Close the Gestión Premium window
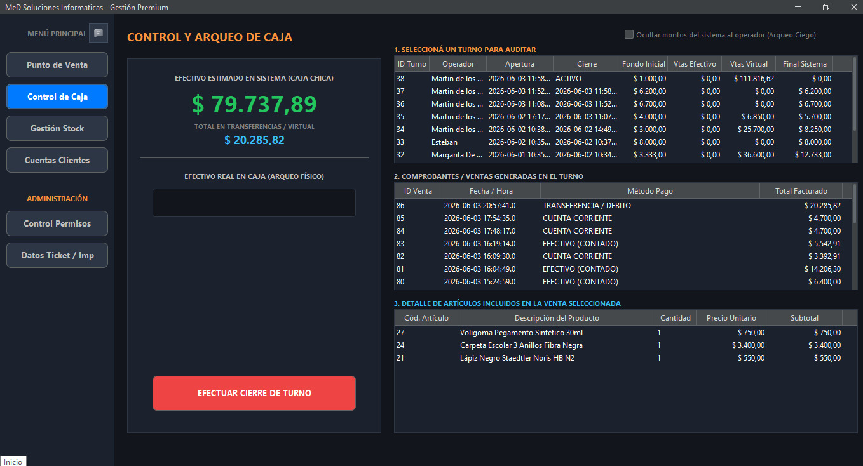The width and height of the screenshot is (863, 466). pos(855,7)
